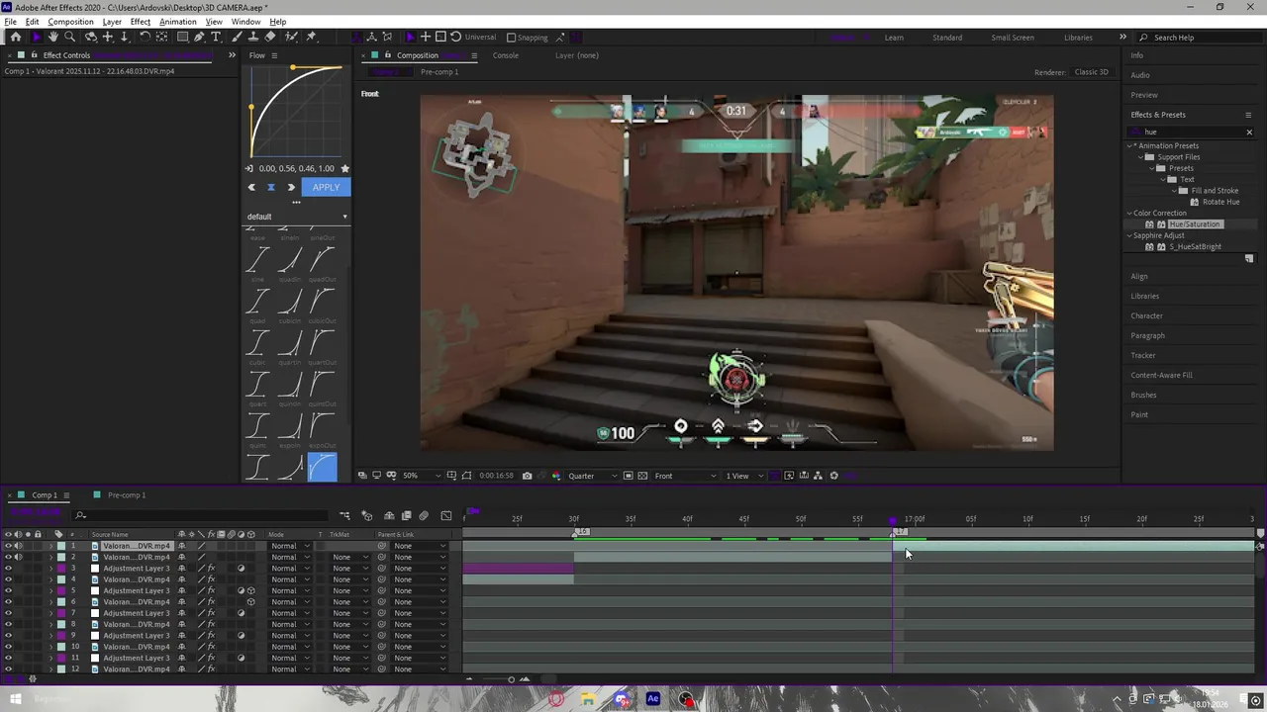This screenshot has height=712, width=1267.
Task: Mute audio of layer 2
Action: point(18,557)
